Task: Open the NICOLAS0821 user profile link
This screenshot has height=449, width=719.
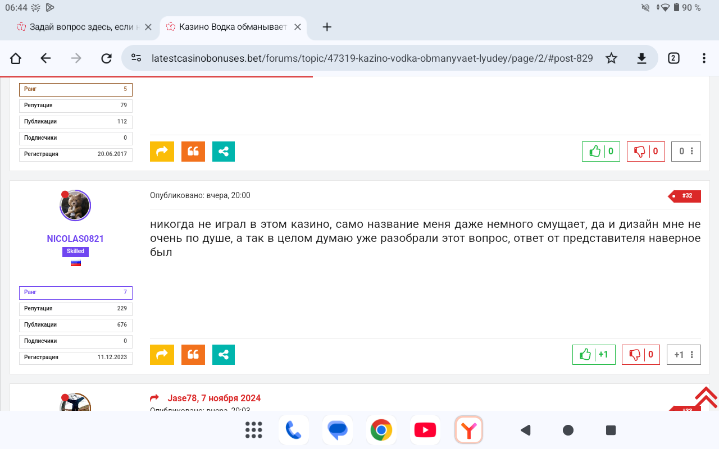Action: click(75, 239)
